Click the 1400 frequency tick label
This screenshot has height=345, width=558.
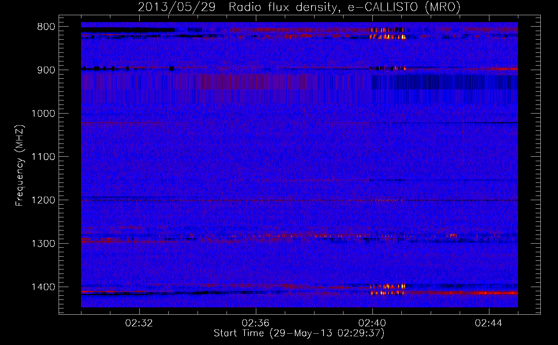coord(43,287)
